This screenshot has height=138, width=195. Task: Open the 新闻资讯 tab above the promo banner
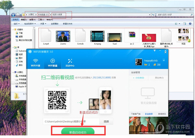[x=162, y=114]
